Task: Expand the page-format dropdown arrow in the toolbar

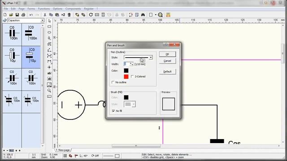Action: [156, 15]
